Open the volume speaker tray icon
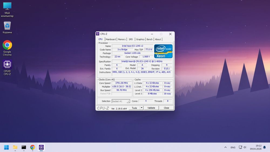Screen dimensions: 270x152 [245, 147]
